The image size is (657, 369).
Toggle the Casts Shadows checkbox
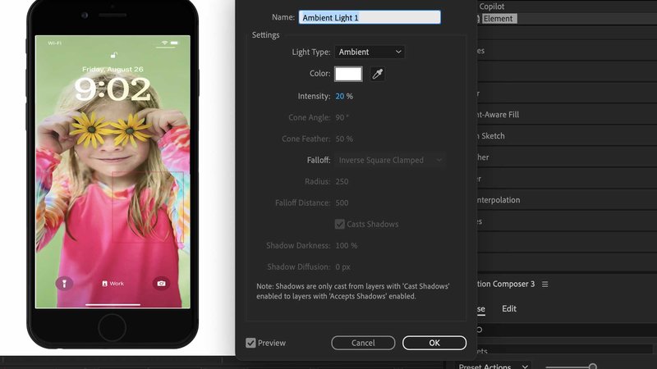(x=340, y=224)
